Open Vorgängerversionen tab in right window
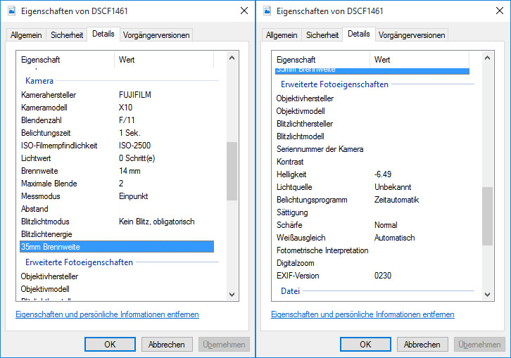511x358 pixels. pyautogui.click(x=412, y=35)
